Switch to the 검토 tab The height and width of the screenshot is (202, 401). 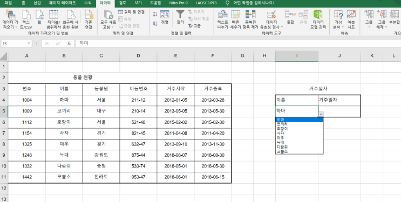coord(123,3)
